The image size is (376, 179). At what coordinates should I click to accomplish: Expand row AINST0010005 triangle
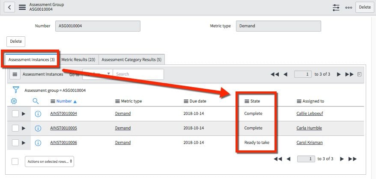pyautogui.click(x=24, y=128)
